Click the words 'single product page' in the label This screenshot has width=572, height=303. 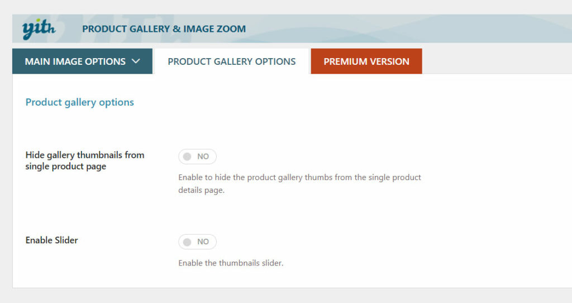[x=66, y=167]
